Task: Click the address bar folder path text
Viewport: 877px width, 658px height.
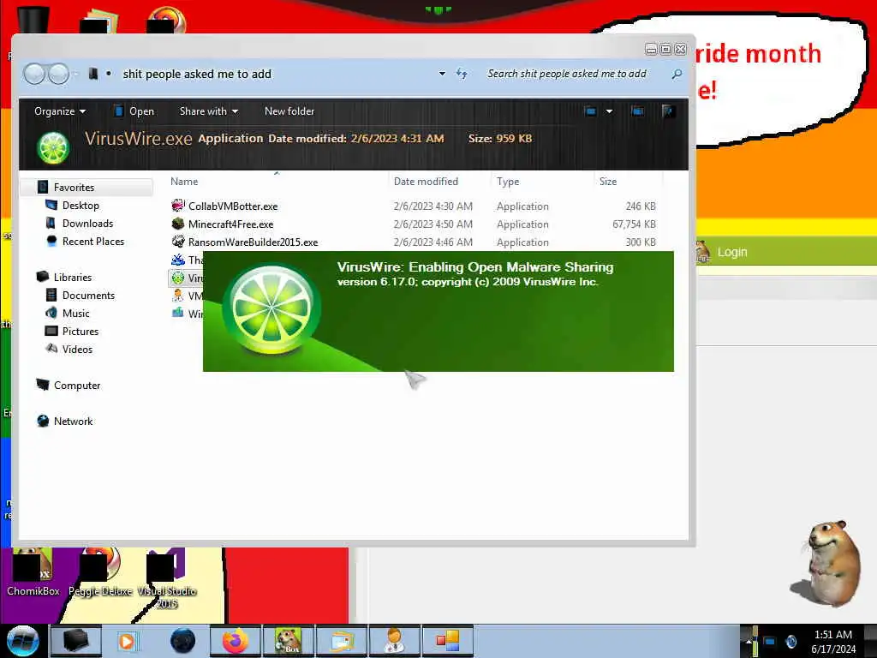Action: click(197, 74)
